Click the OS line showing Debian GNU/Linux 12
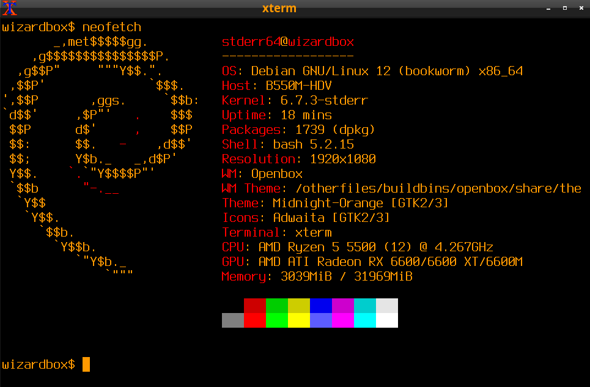 [372, 71]
